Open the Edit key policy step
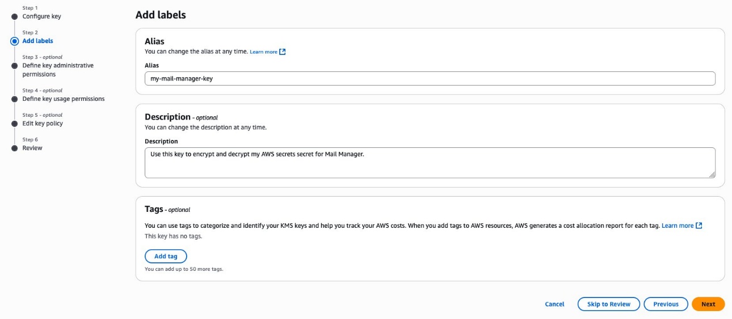This screenshot has width=732, height=319. pyautogui.click(x=43, y=124)
